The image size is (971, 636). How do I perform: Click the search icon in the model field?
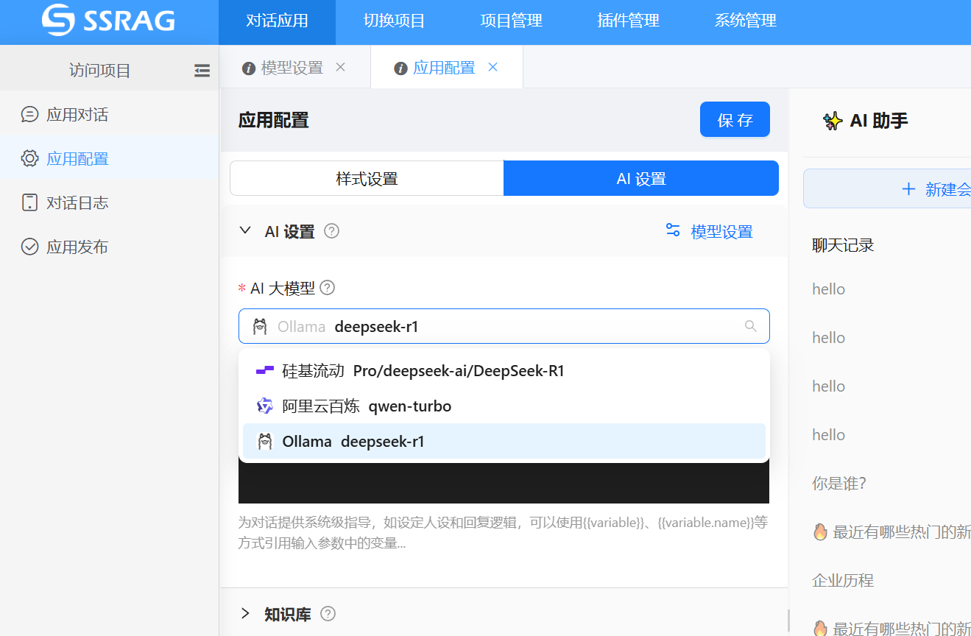750,325
